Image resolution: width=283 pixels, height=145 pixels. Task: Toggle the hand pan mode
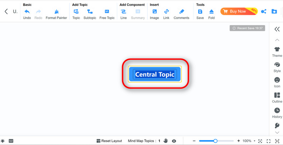coord(166,141)
